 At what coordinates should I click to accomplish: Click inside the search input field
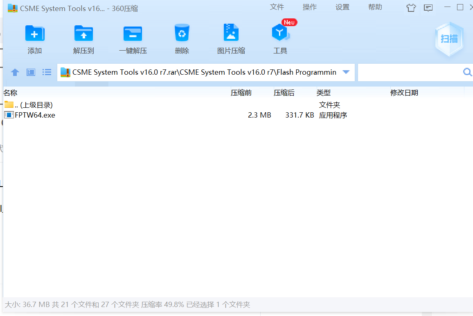(410, 72)
